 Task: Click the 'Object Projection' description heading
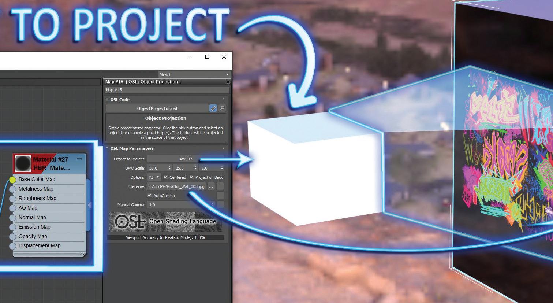[x=165, y=118]
